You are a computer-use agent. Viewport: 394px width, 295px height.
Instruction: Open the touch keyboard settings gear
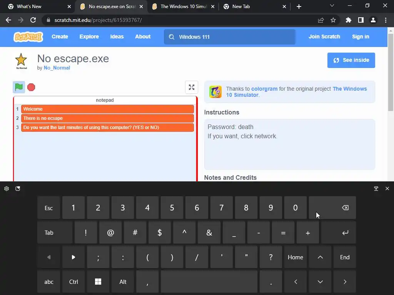click(7, 188)
